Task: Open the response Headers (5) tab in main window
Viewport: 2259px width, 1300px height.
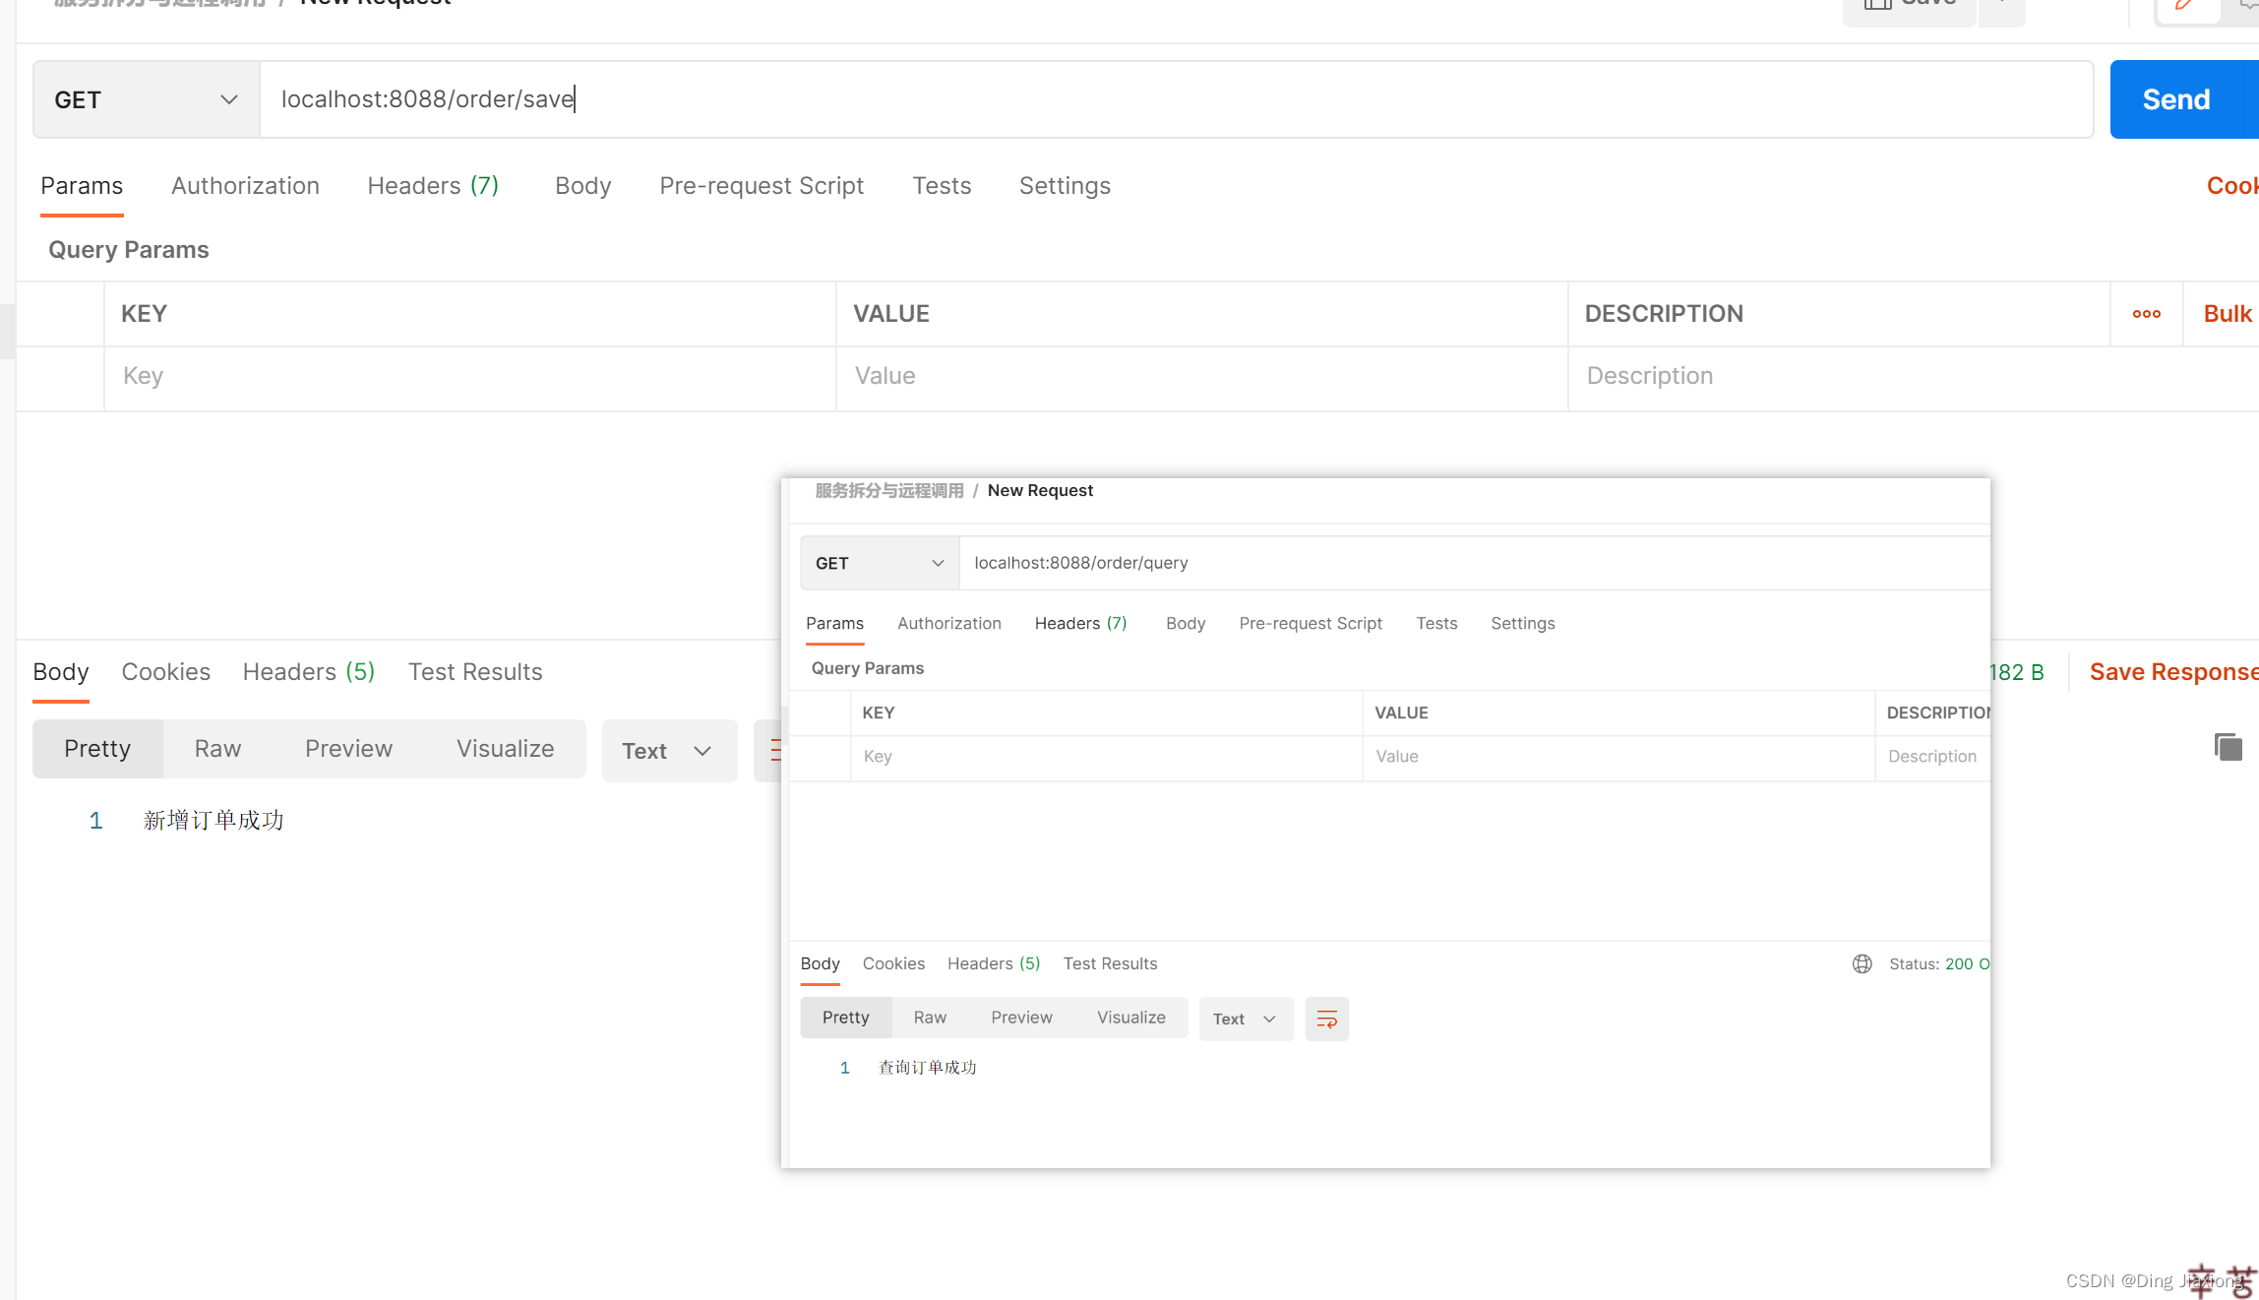Action: pos(309,672)
